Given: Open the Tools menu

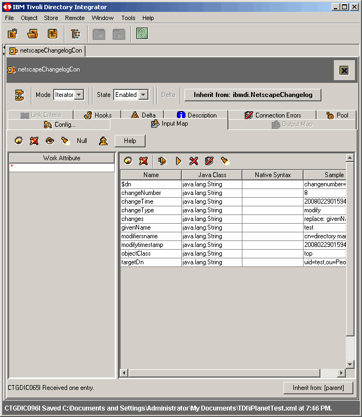Looking at the screenshot, I should tap(128, 18).
